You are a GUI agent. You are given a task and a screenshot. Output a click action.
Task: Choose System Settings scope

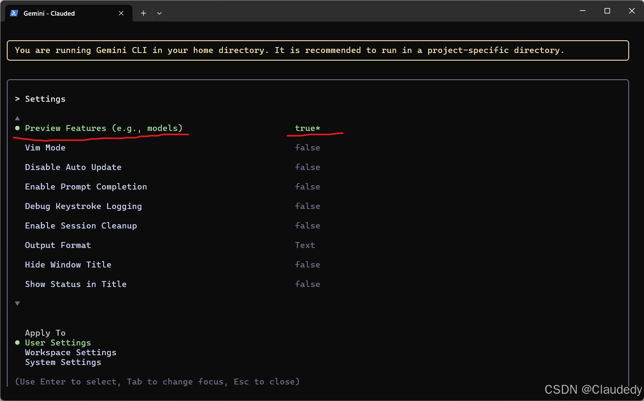63,362
